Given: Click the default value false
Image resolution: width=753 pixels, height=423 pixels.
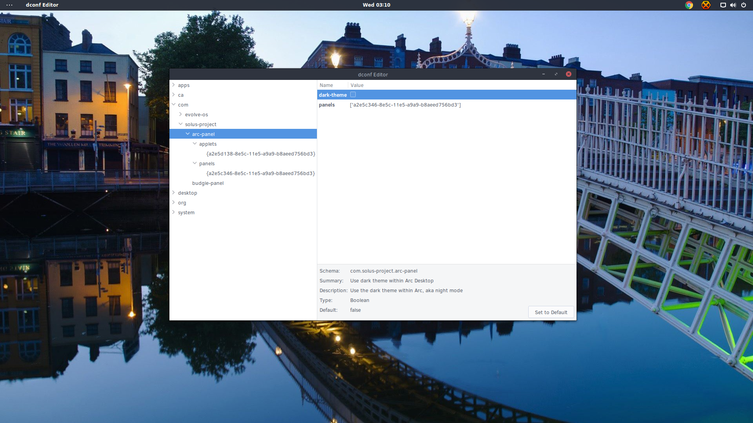Looking at the screenshot, I should point(355,310).
